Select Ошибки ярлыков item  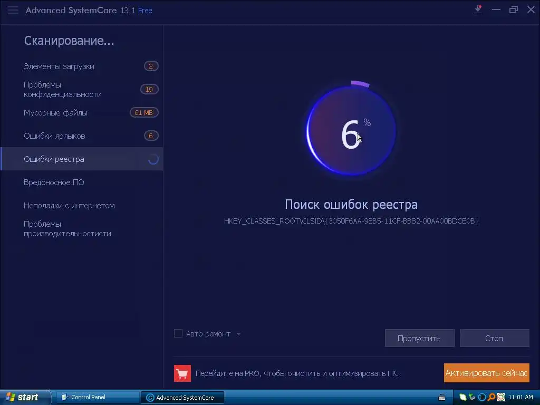[x=82, y=136]
